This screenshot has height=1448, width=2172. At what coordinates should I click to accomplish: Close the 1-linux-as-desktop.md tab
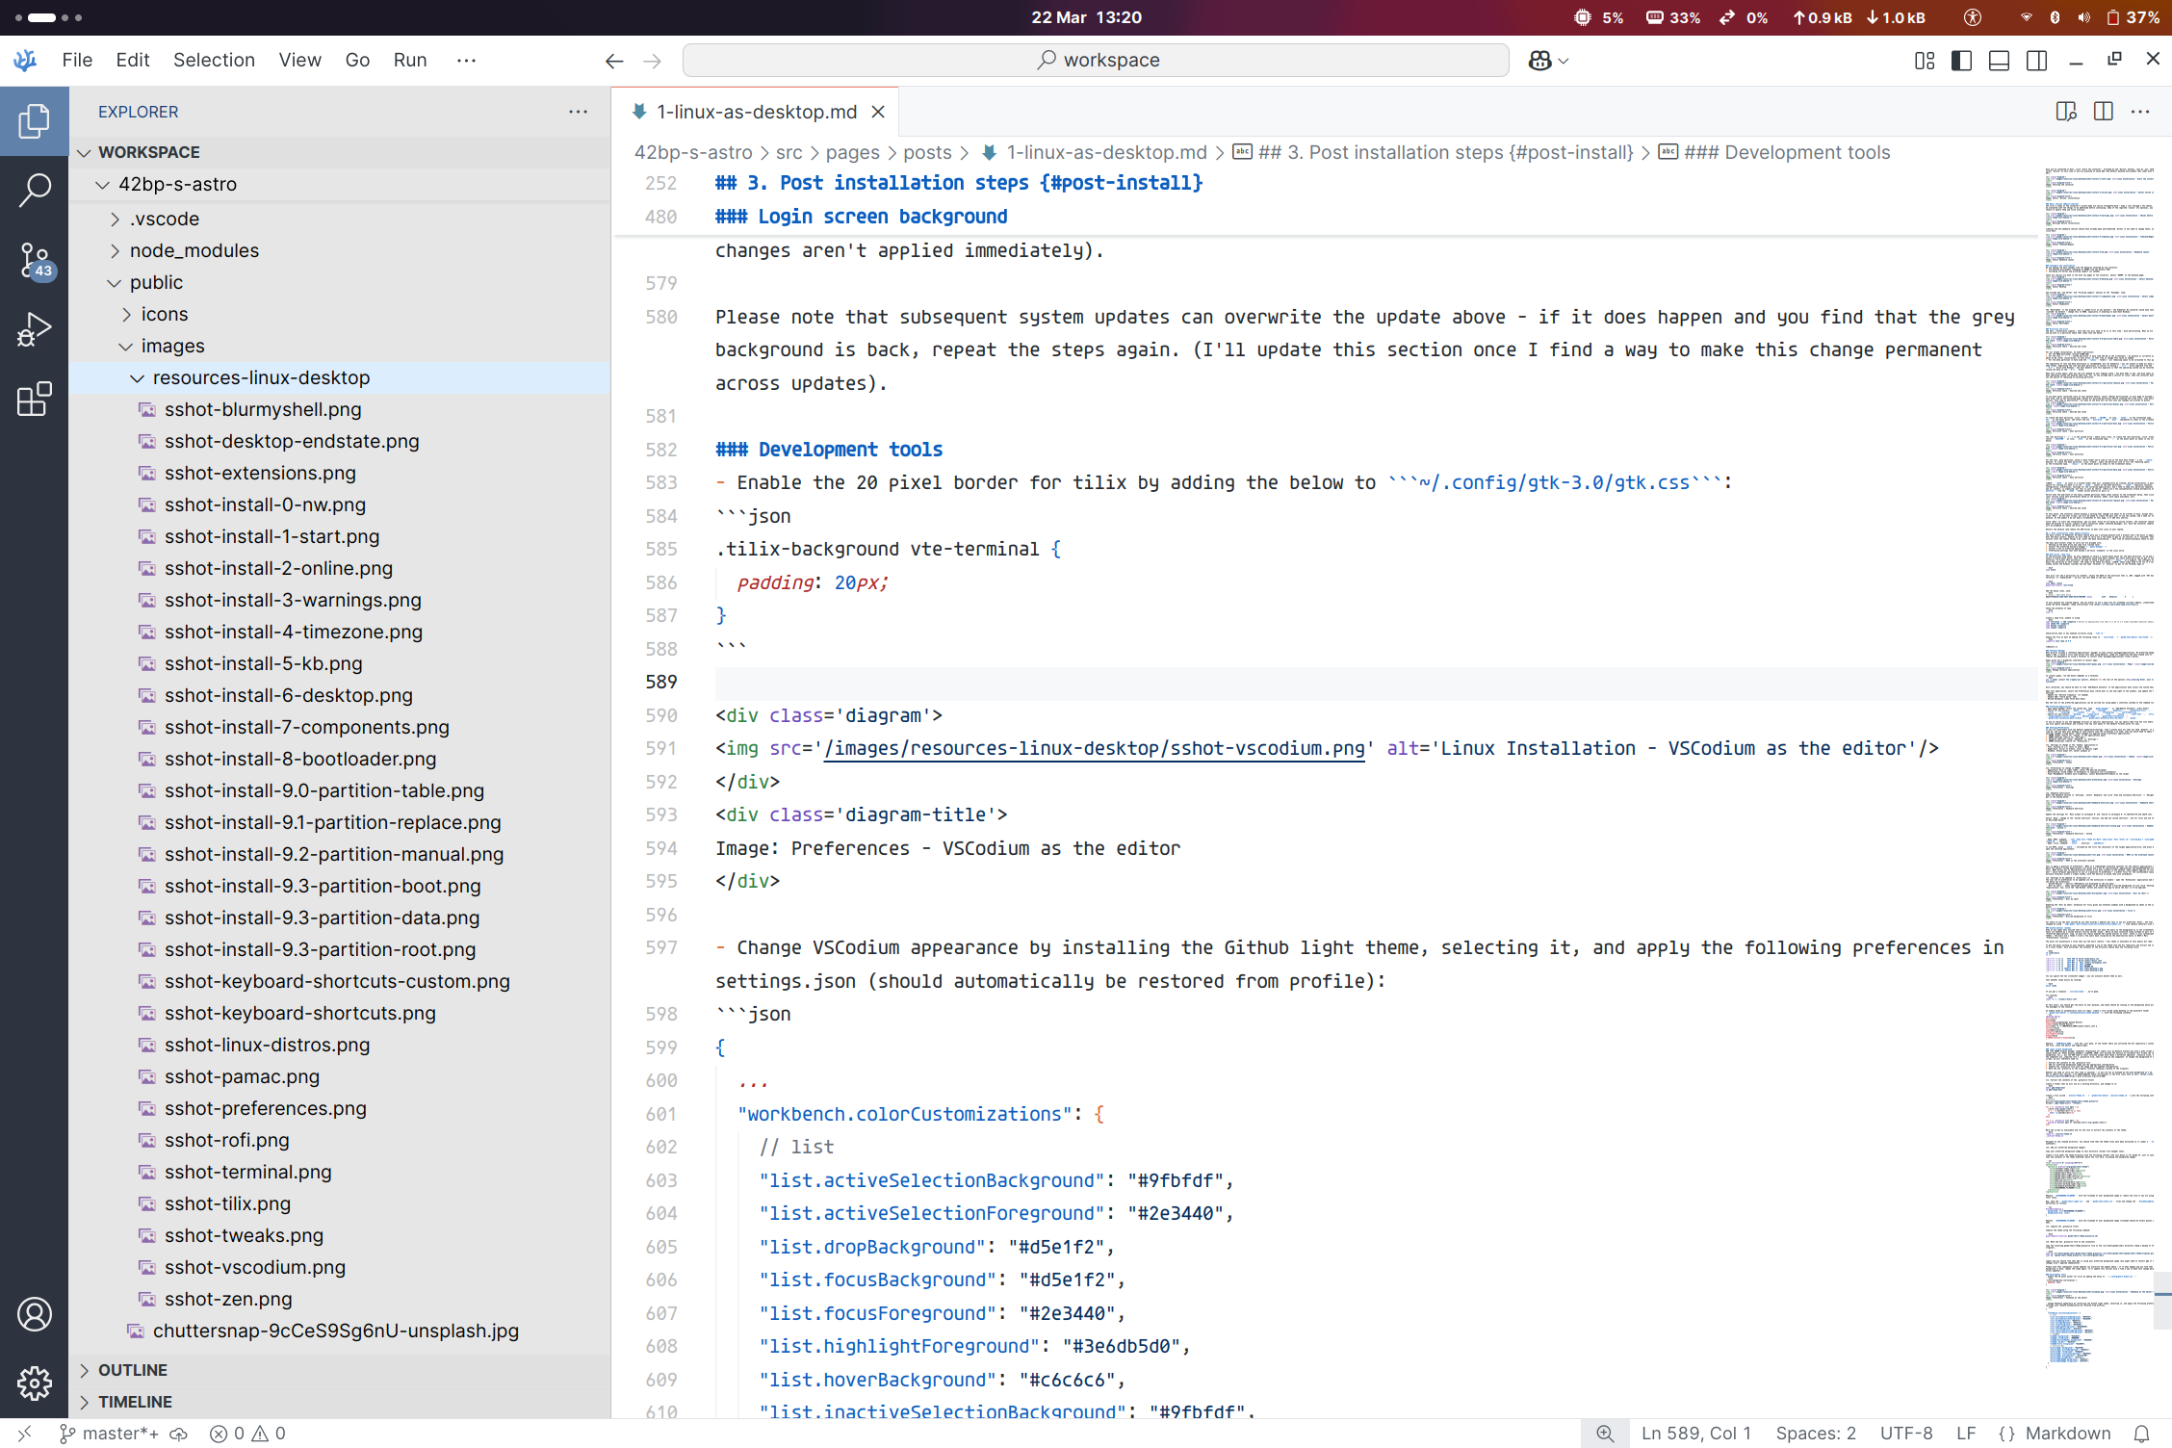pyautogui.click(x=878, y=112)
